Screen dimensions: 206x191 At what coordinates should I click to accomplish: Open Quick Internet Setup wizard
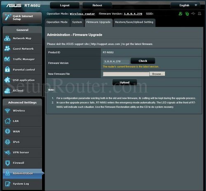click(x=22, y=18)
